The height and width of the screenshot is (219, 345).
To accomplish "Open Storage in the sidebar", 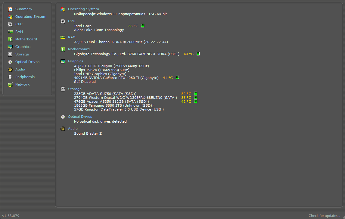I will coord(22,54).
